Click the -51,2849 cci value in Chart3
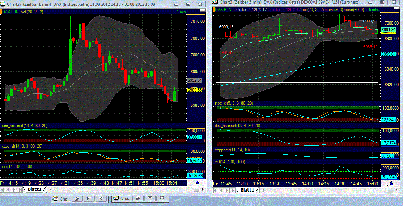Viewport: 403px width, 206px height. click(x=389, y=177)
